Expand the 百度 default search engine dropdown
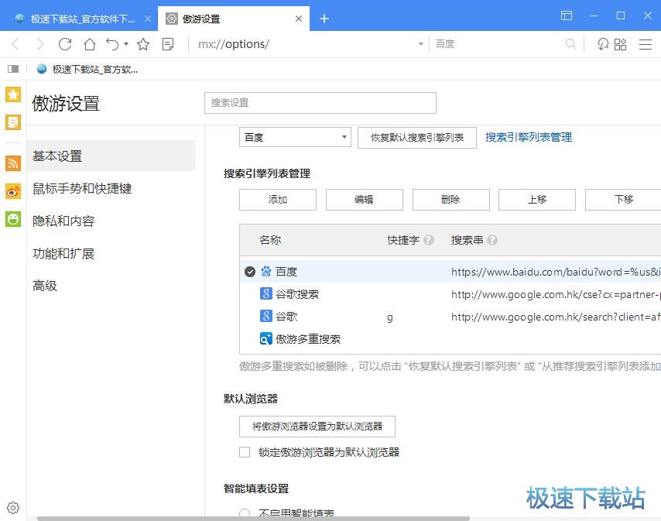Viewport: 661px width, 521px height. click(295, 138)
